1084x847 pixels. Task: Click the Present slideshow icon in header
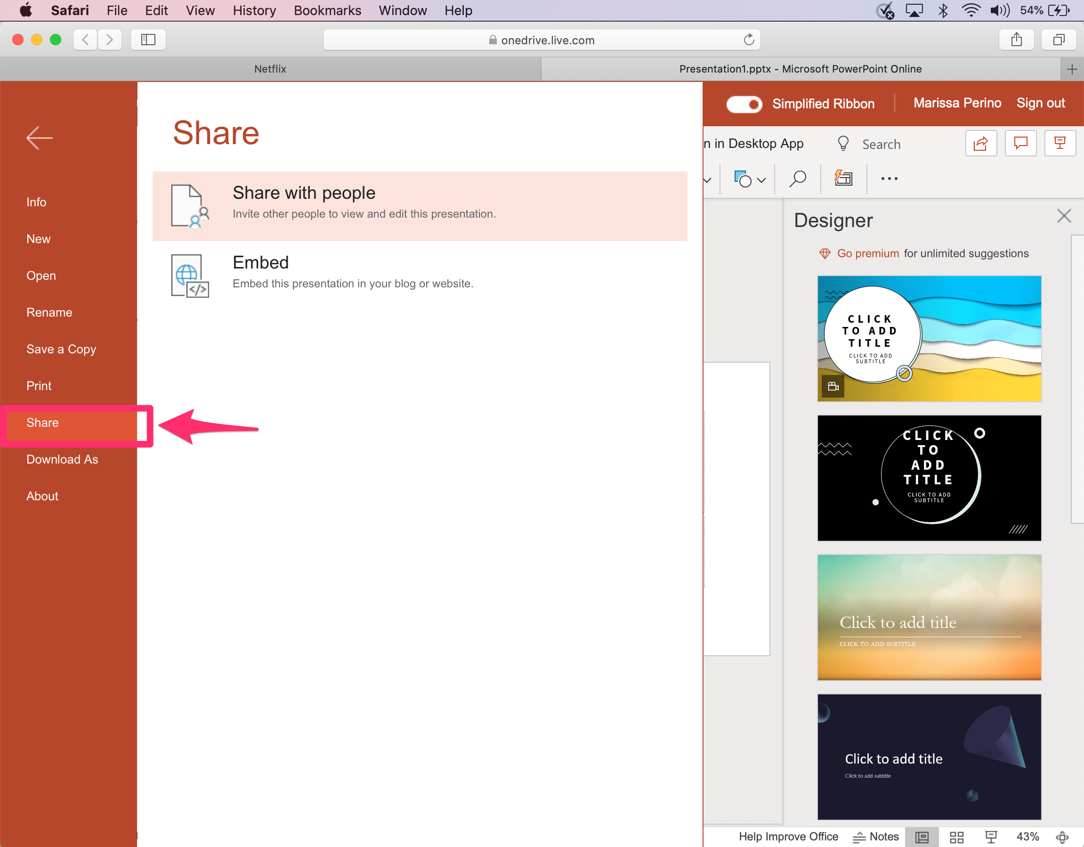[x=1060, y=144]
